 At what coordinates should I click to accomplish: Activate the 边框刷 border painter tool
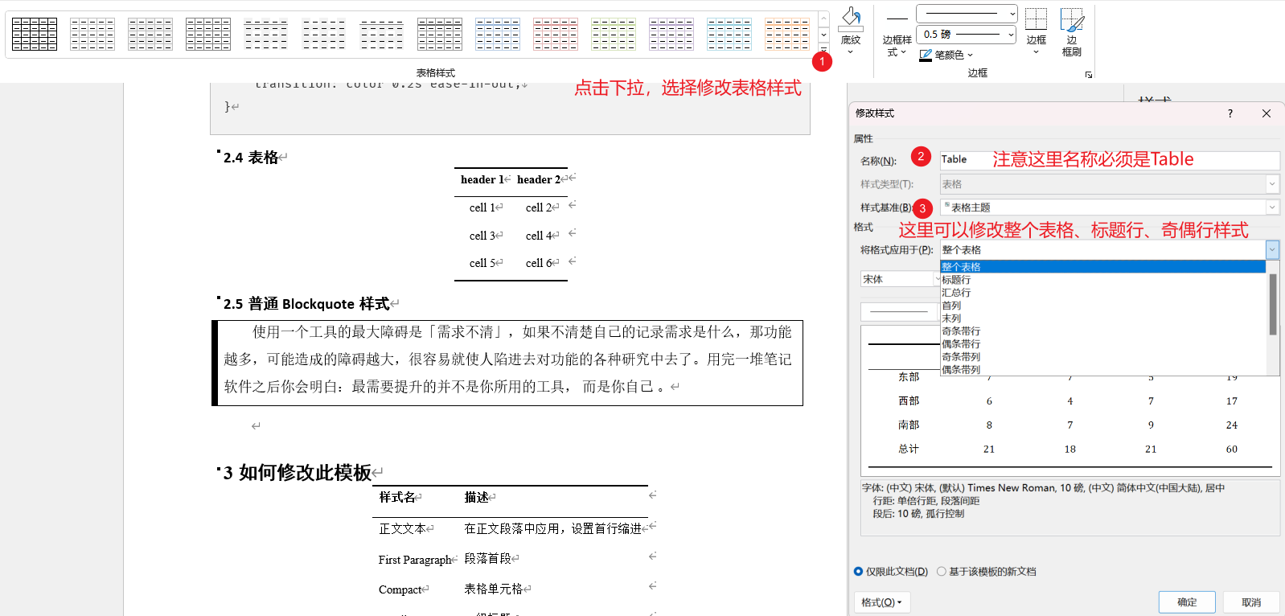click(x=1072, y=32)
